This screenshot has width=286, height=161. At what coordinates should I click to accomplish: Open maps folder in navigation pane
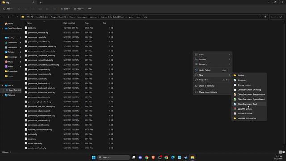point(10,76)
